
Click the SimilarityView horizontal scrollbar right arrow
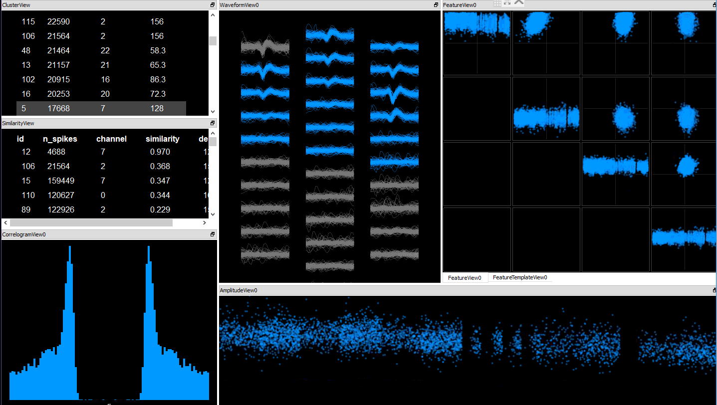(205, 222)
